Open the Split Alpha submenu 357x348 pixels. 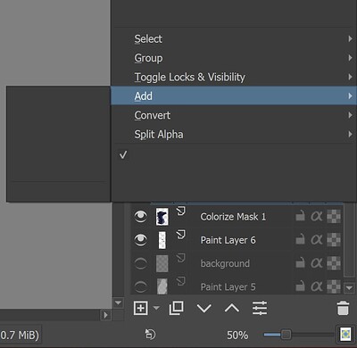[x=234, y=134]
